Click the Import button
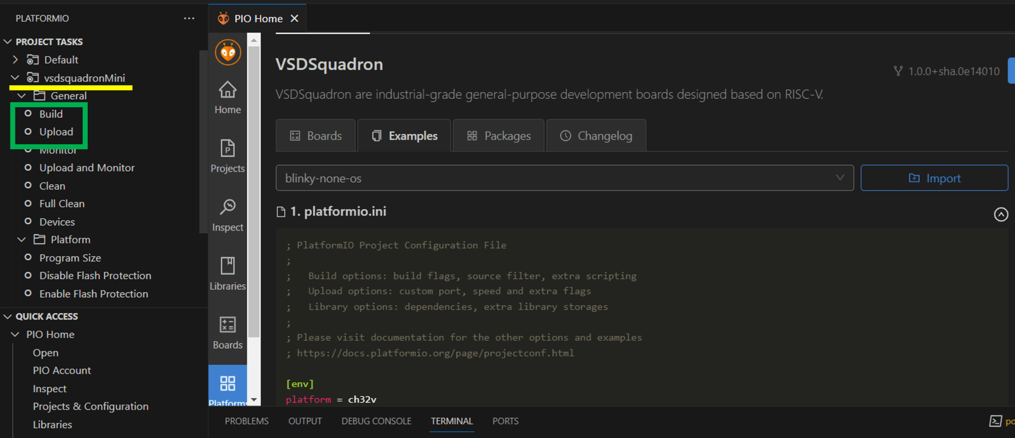Screen dimensions: 1015x438 934,178
